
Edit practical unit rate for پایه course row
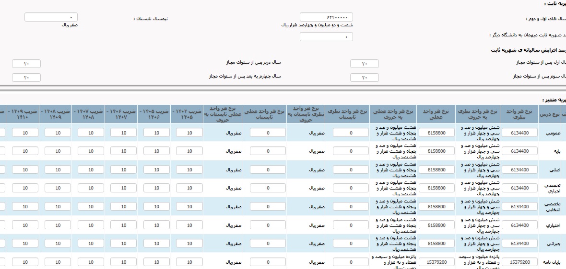pos(436,151)
